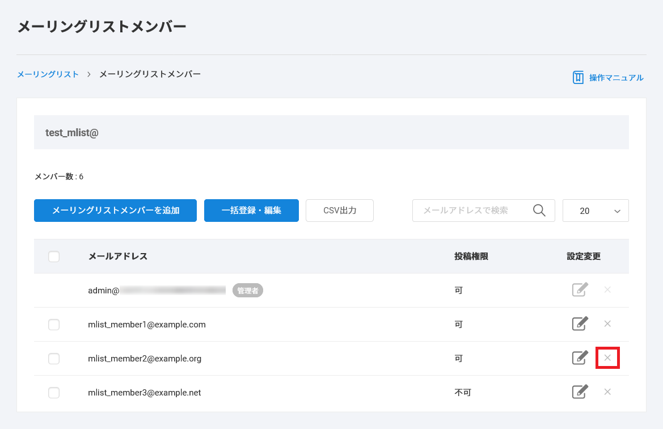Delete mlist_member2@example.org using X icon
The height and width of the screenshot is (429, 663).
(x=607, y=358)
